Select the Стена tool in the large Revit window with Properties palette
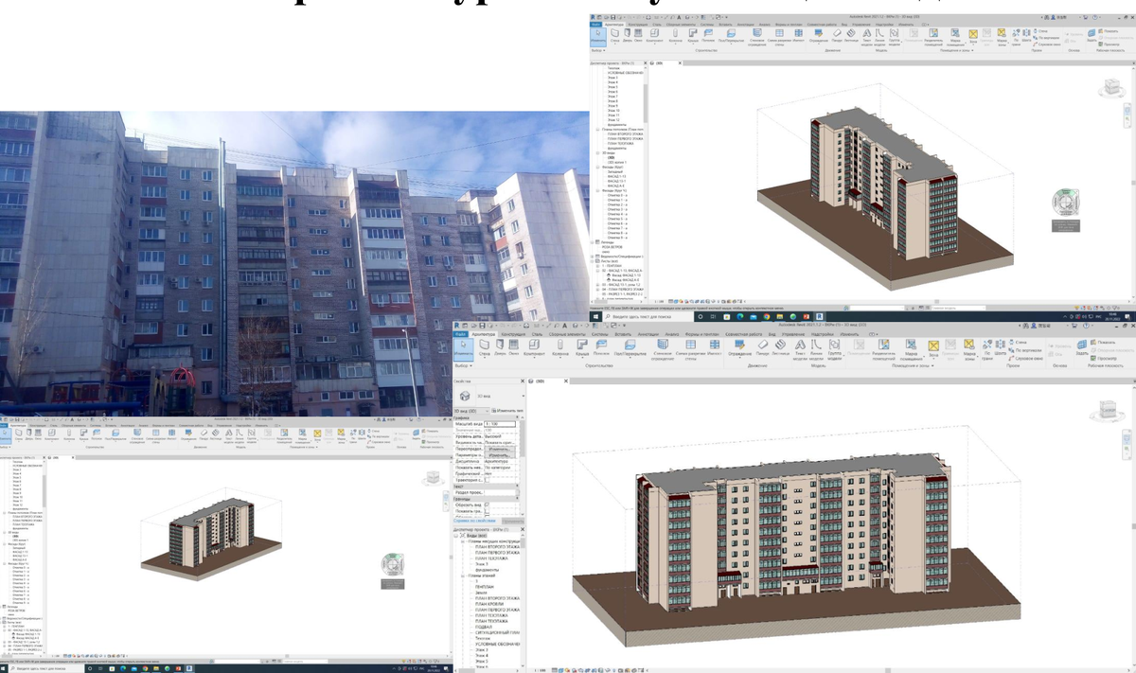 point(485,348)
